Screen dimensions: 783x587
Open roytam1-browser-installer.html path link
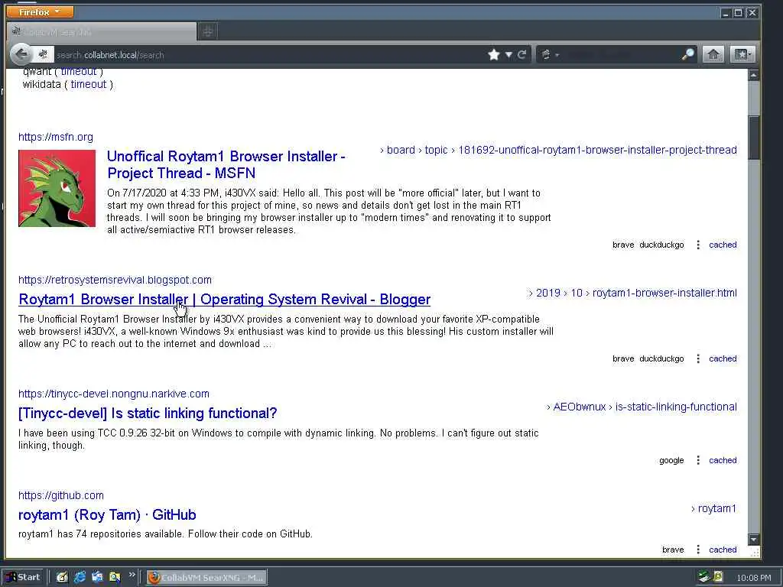(x=664, y=293)
